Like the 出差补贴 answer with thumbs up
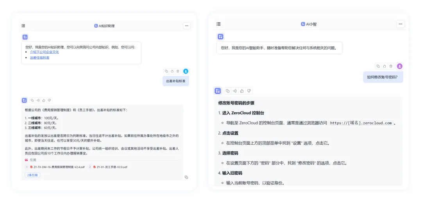Image resolution: width=422 pixels, height=202 pixels. 44,100
